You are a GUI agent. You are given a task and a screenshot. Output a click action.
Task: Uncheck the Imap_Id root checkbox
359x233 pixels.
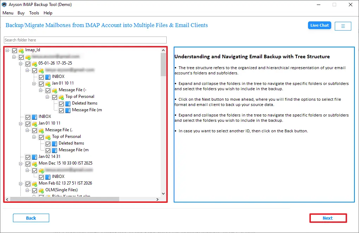click(x=14, y=50)
